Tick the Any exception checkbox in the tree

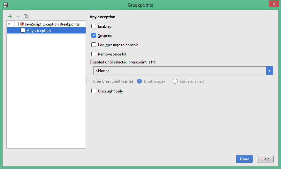click(23, 30)
